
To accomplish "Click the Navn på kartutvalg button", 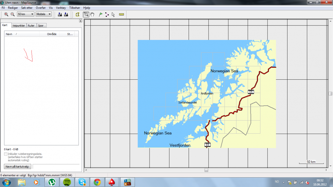I will coord(18,167).
